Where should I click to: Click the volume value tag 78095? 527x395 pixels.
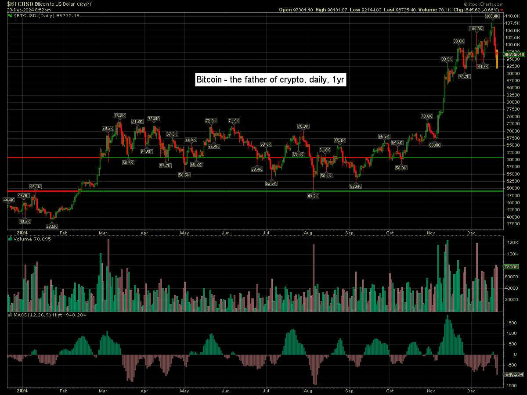point(511,266)
